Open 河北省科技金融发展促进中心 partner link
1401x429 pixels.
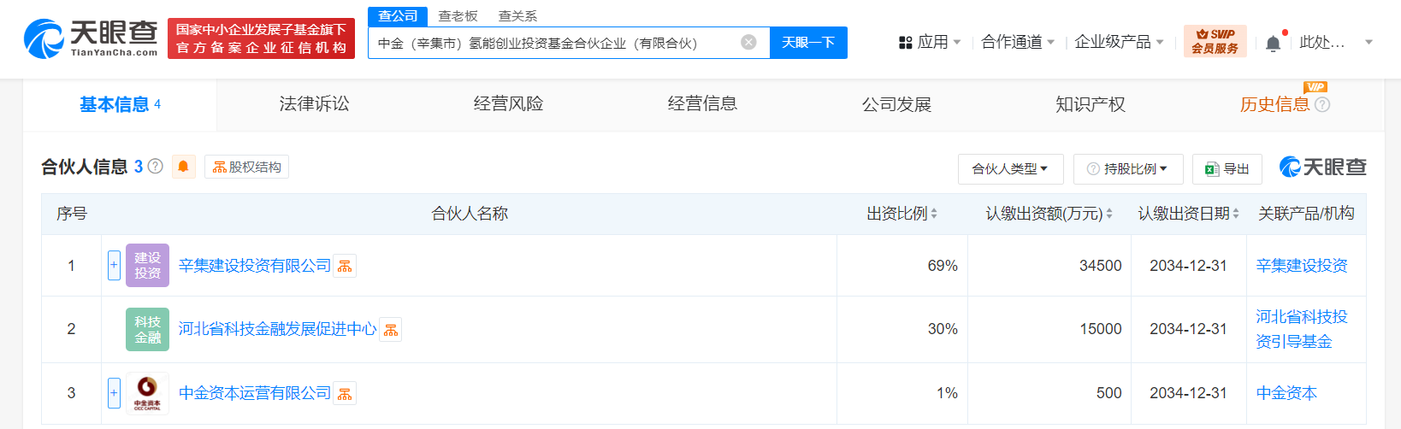(x=278, y=329)
